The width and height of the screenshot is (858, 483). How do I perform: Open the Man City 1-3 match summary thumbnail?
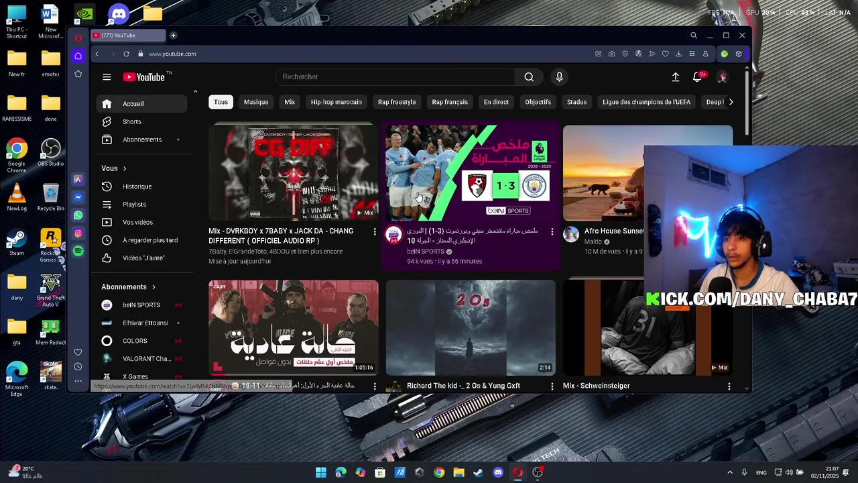click(471, 173)
